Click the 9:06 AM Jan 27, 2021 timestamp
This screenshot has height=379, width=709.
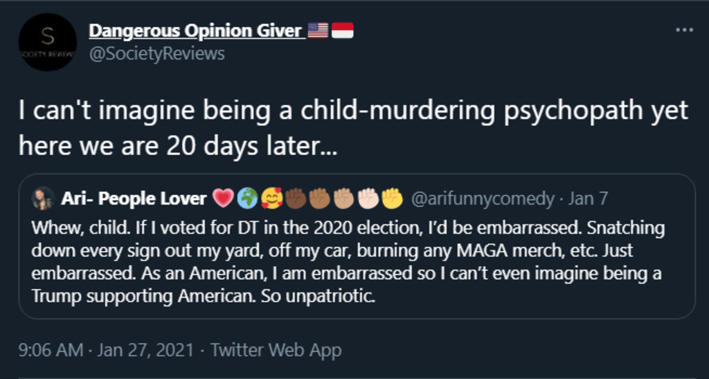click(x=103, y=350)
